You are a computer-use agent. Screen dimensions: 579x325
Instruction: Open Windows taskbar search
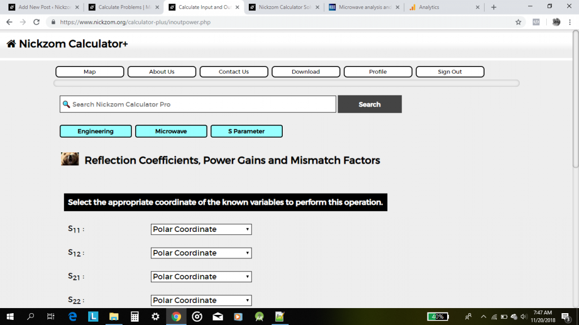click(31, 317)
